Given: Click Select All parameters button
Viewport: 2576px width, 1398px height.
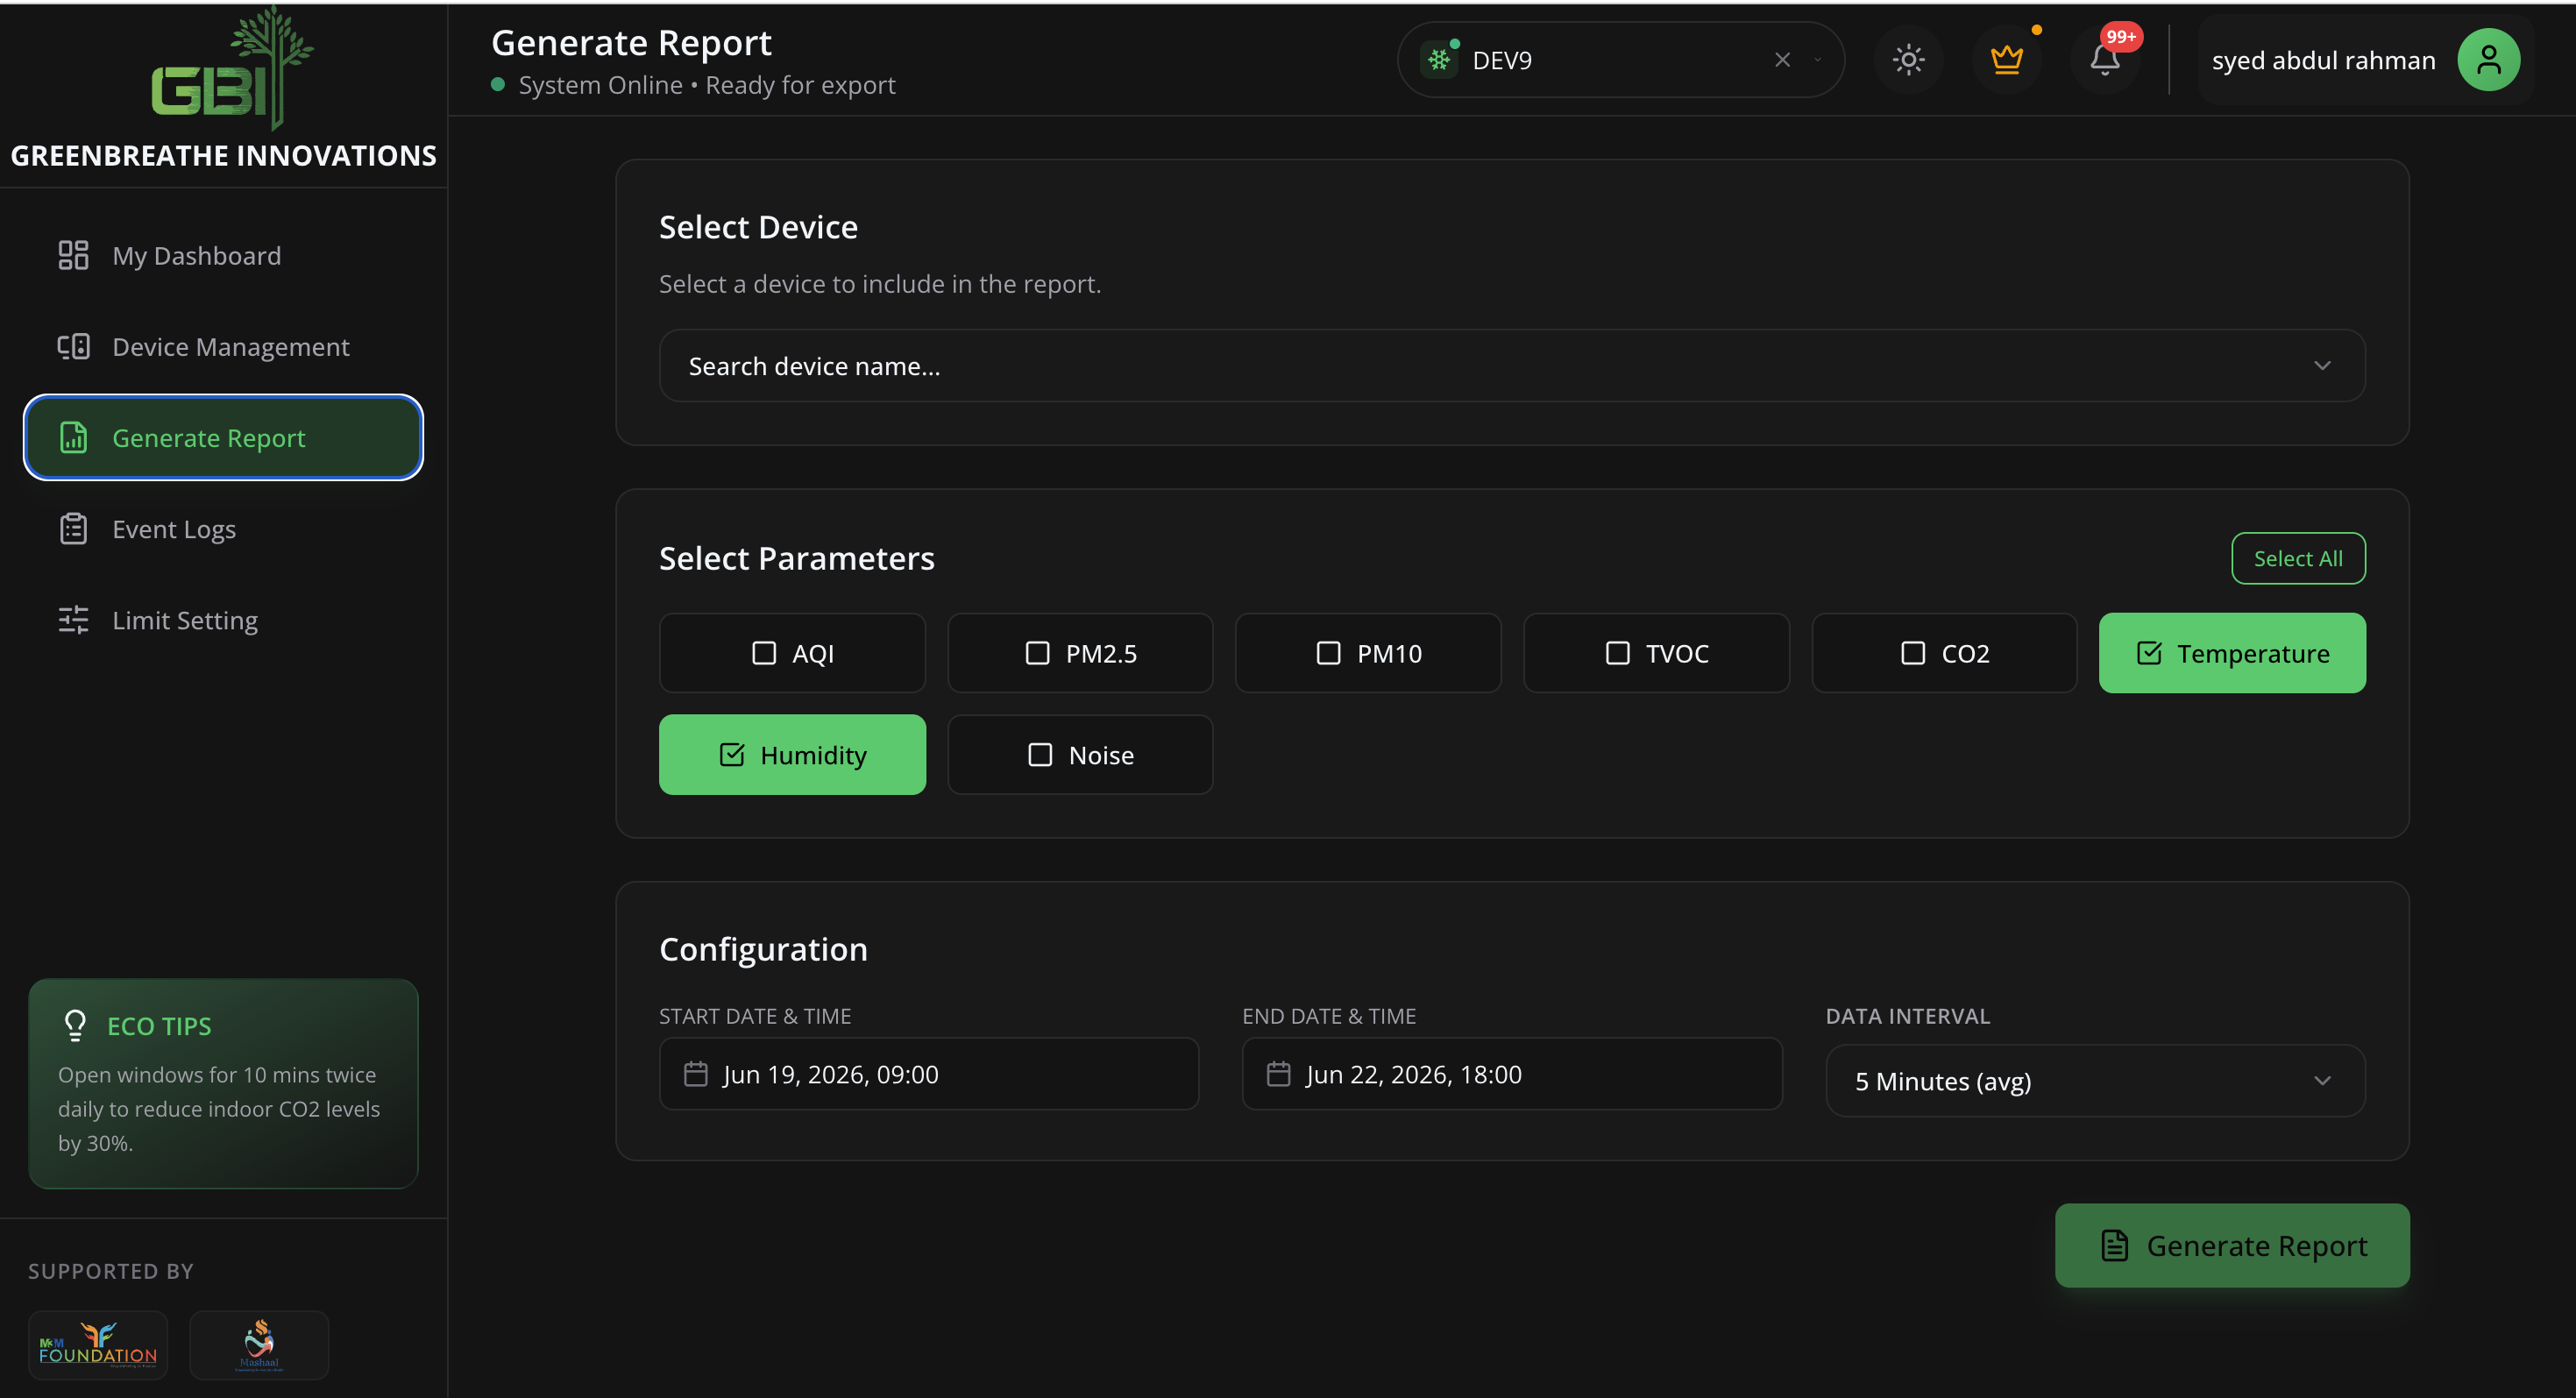Looking at the screenshot, I should click(x=2298, y=558).
